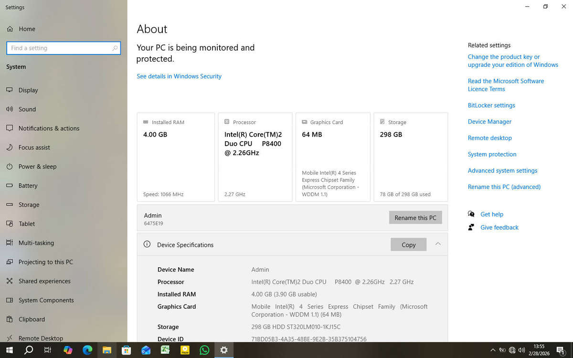Open BitLocker settings link
This screenshot has width=573, height=358.
pyautogui.click(x=491, y=105)
